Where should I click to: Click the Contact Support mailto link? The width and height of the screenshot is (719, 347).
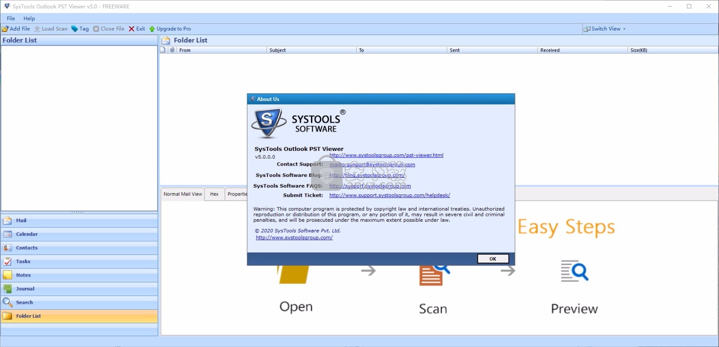(372, 165)
